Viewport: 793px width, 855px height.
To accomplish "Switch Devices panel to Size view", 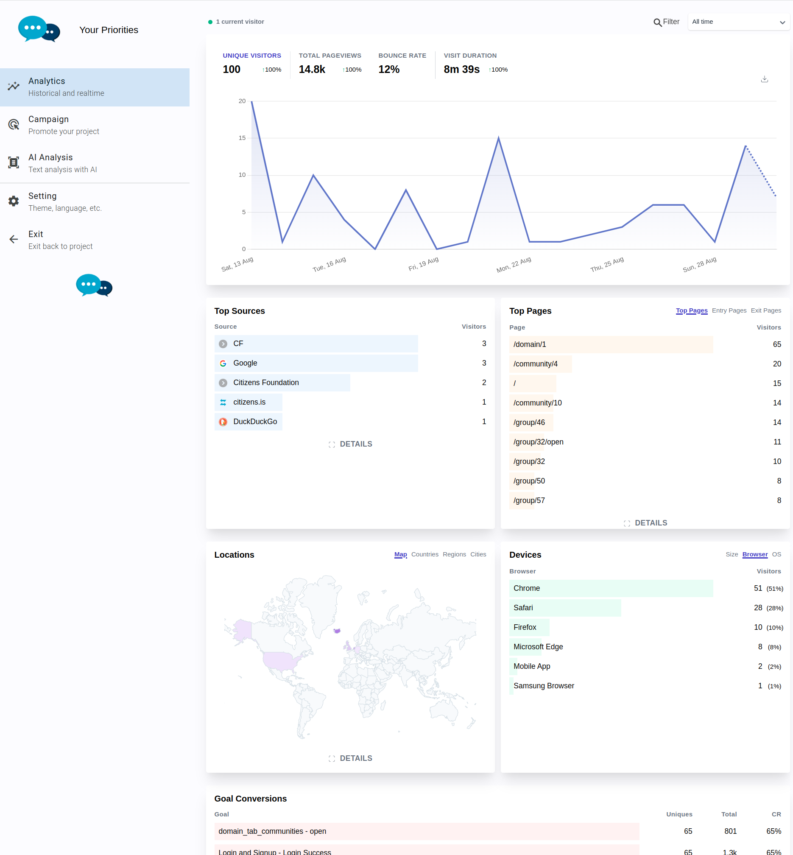I will [x=732, y=554].
